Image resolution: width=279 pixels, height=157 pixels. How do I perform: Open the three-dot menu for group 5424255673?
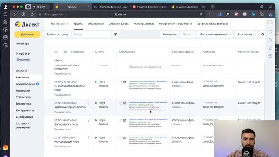point(88,103)
